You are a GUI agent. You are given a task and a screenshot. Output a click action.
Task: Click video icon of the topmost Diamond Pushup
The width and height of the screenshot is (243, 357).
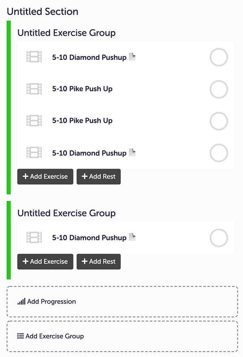(x=34, y=57)
